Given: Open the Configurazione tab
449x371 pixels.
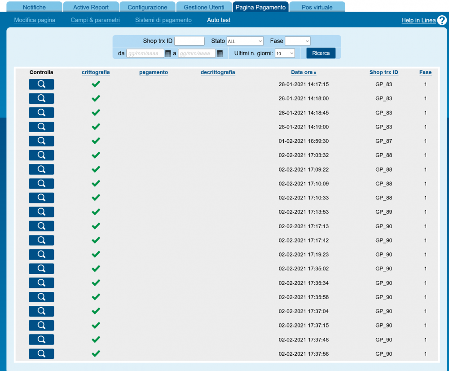Looking at the screenshot, I should [147, 7].
